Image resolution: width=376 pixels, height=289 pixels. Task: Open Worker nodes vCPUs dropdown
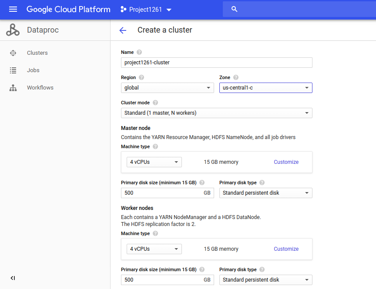pos(154,249)
